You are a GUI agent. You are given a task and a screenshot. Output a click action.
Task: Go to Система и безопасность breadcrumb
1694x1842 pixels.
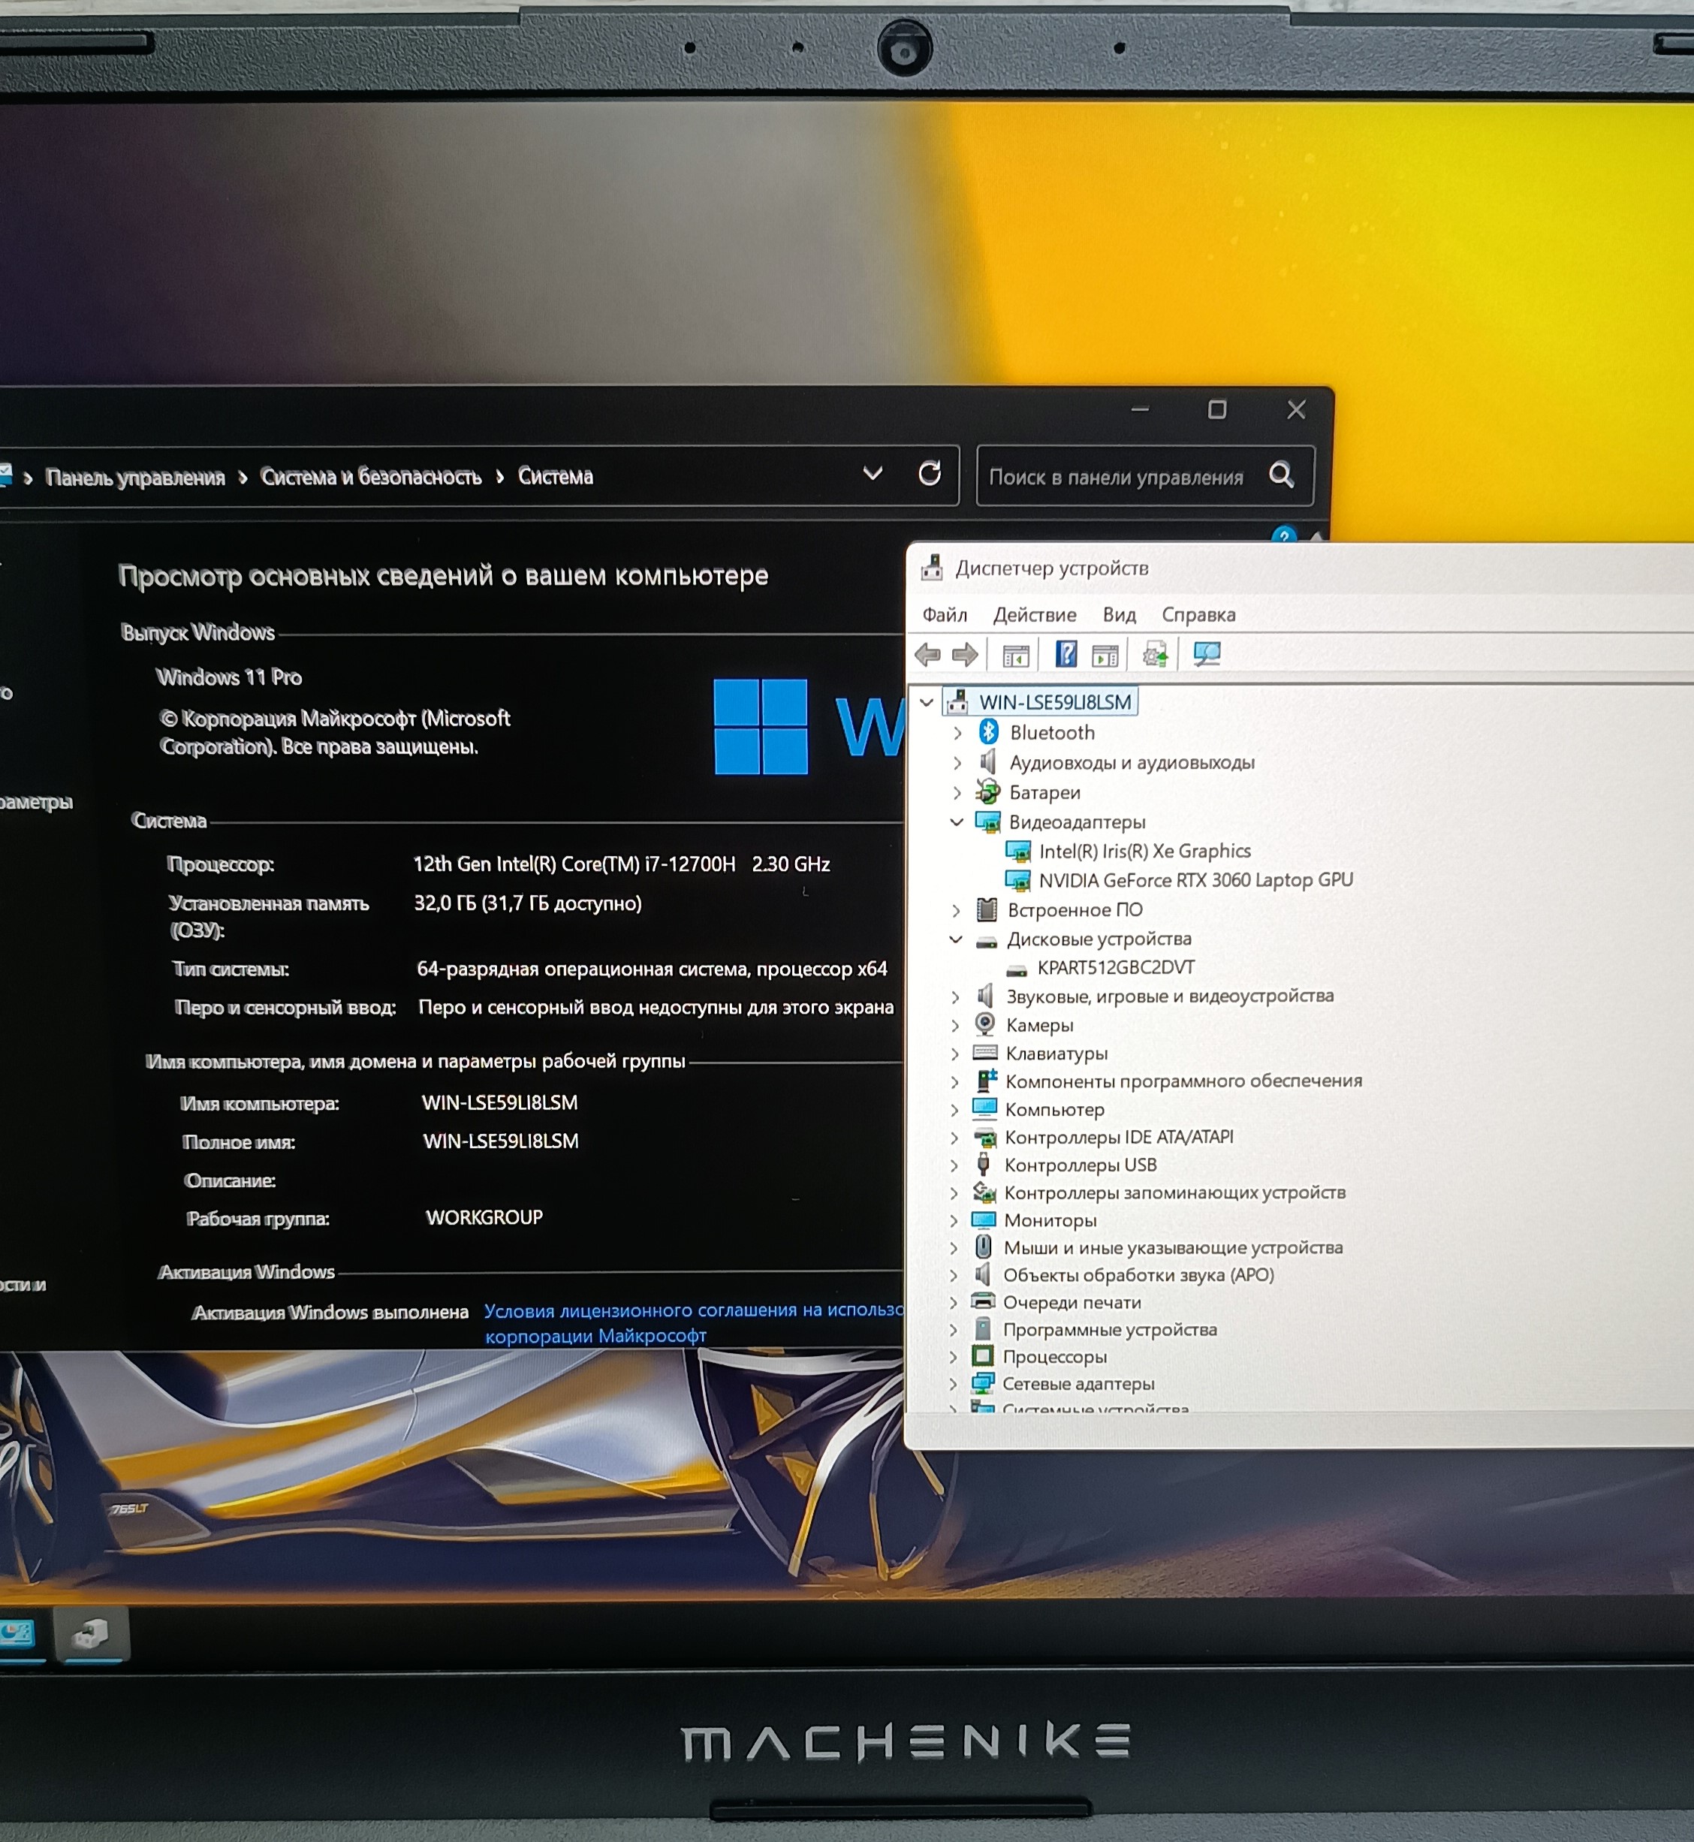(371, 477)
